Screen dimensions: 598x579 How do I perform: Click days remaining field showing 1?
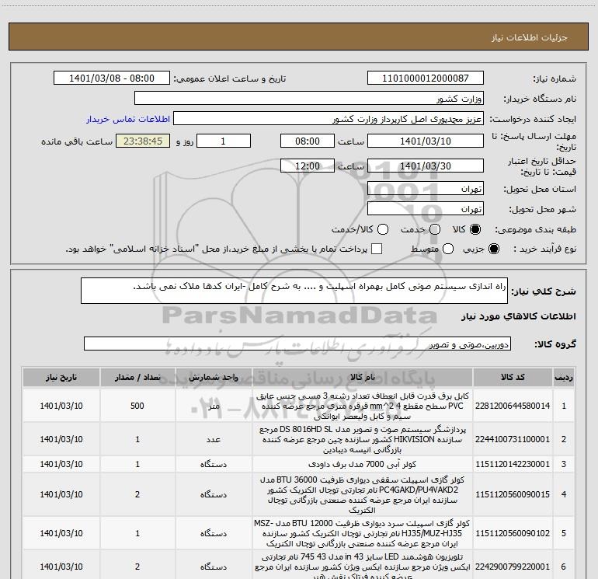(224, 141)
